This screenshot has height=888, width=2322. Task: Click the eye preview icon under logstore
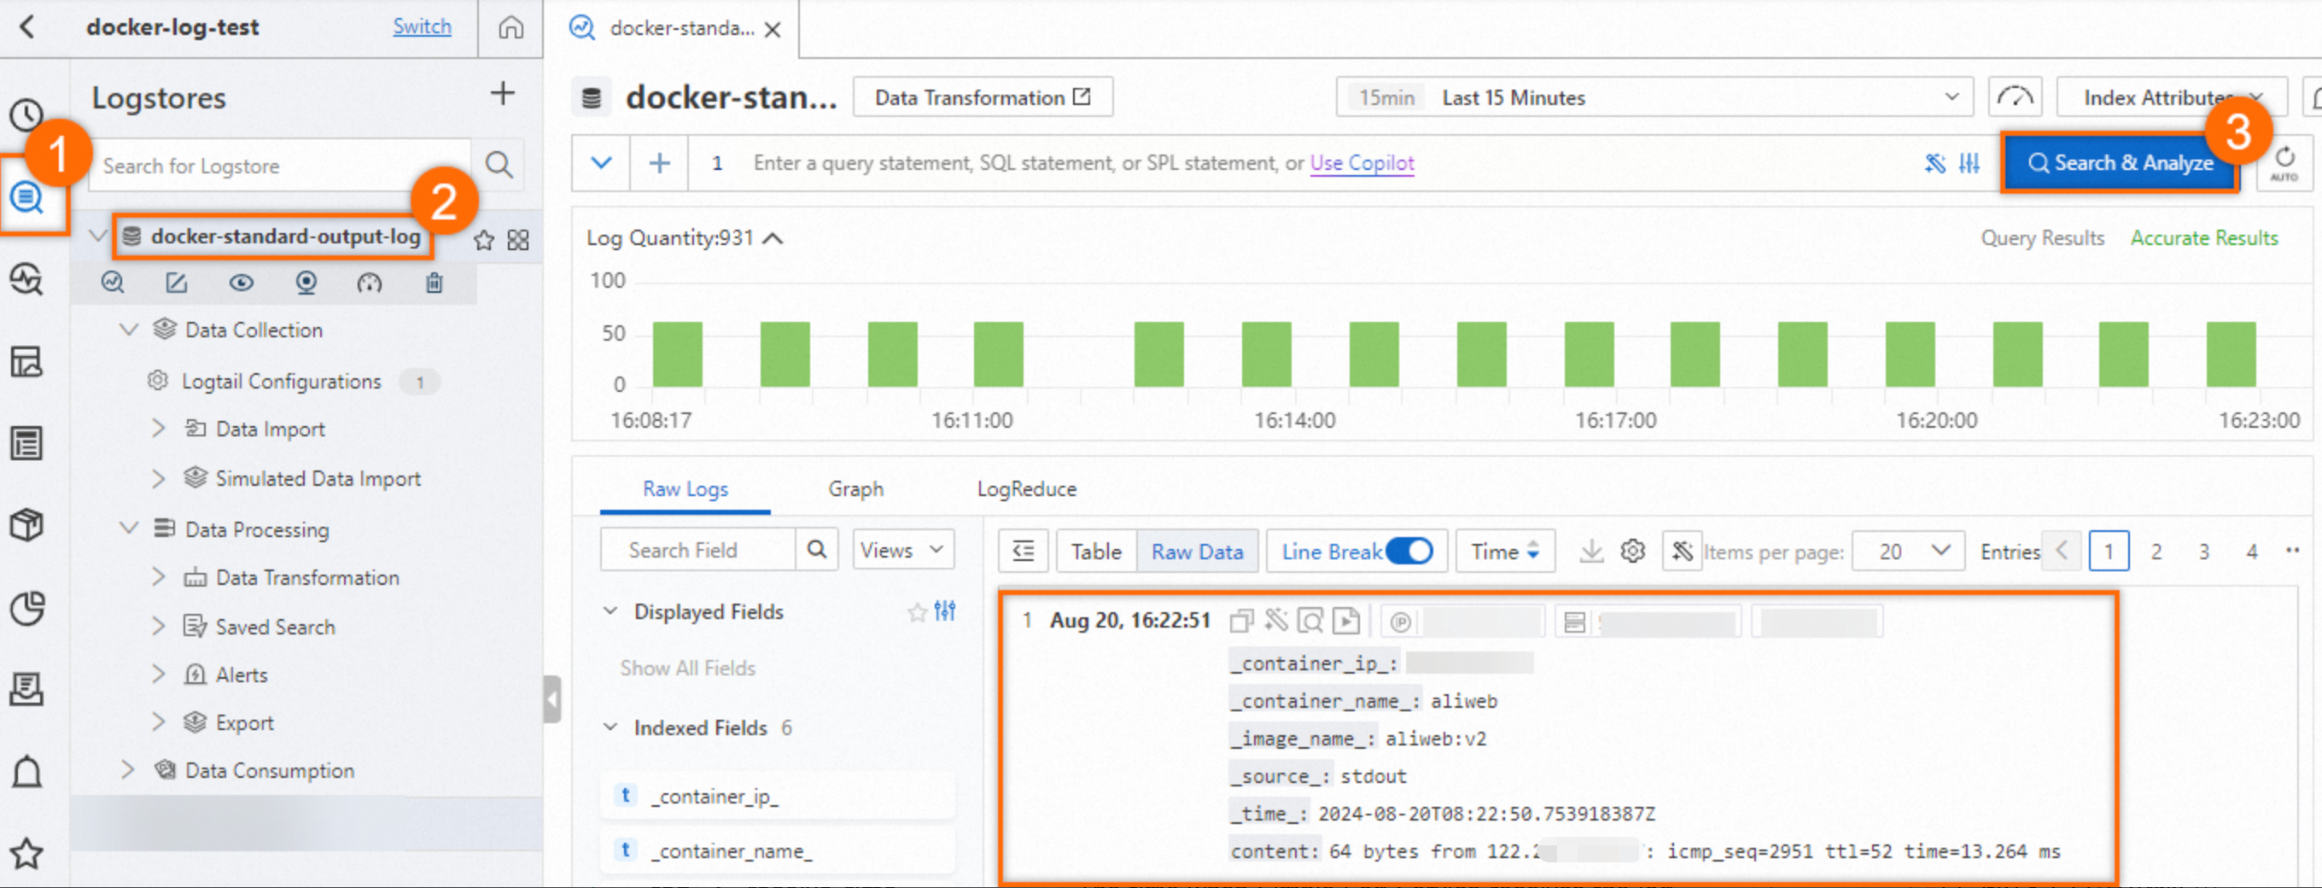click(x=241, y=283)
